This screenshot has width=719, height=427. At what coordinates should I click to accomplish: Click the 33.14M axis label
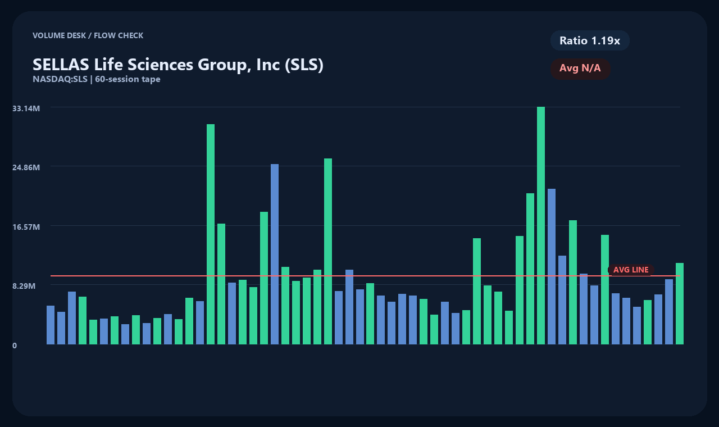[x=26, y=108]
